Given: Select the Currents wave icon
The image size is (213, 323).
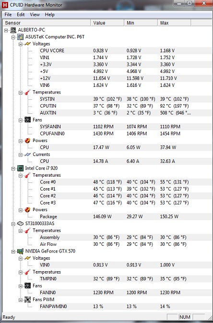Looking at the screenshot, I should 28,155.
